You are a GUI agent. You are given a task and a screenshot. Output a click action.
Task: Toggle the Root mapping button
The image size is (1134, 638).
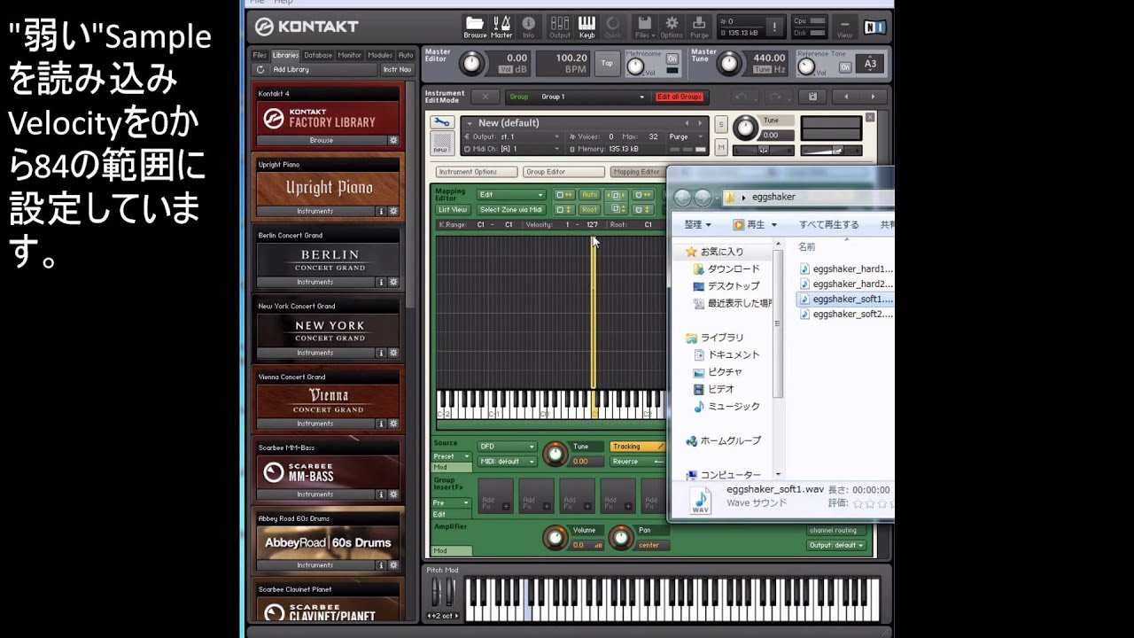[x=589, y=209]
